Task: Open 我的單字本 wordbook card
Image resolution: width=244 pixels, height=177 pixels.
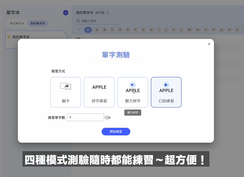Action: pyautogui.click(x=36, y=37)
